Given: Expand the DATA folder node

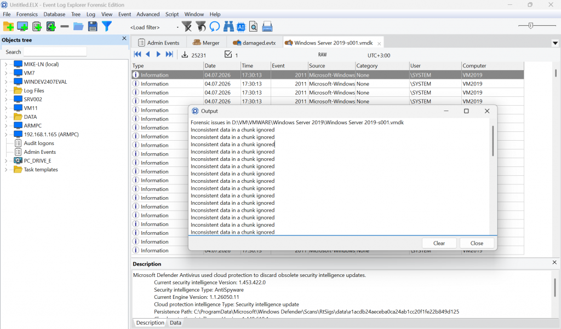Looking at the screenshot, I should click(x=5, y=117).
